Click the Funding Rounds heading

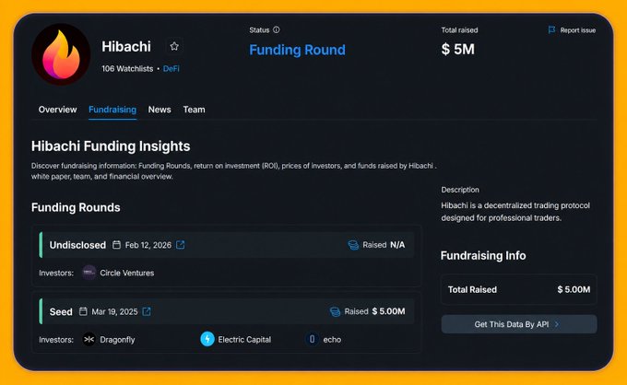point(76,207)
